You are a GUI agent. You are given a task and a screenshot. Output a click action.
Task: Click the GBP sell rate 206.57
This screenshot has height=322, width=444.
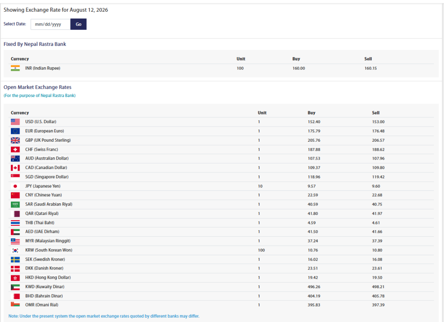tap(378, 140)
